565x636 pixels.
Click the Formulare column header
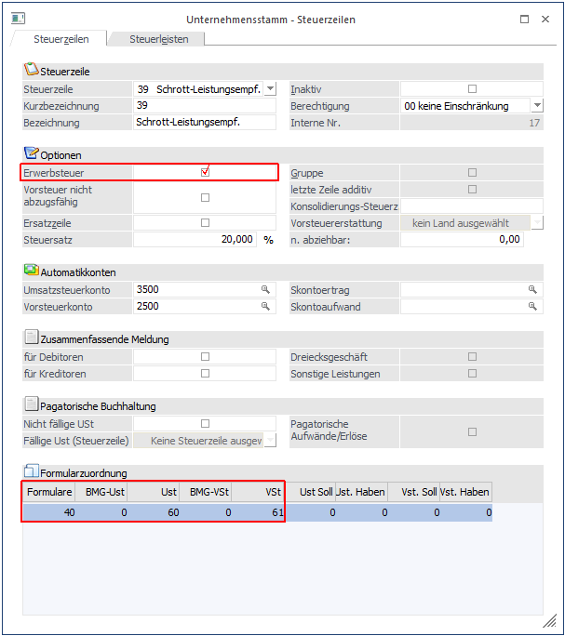coord(50,492)
